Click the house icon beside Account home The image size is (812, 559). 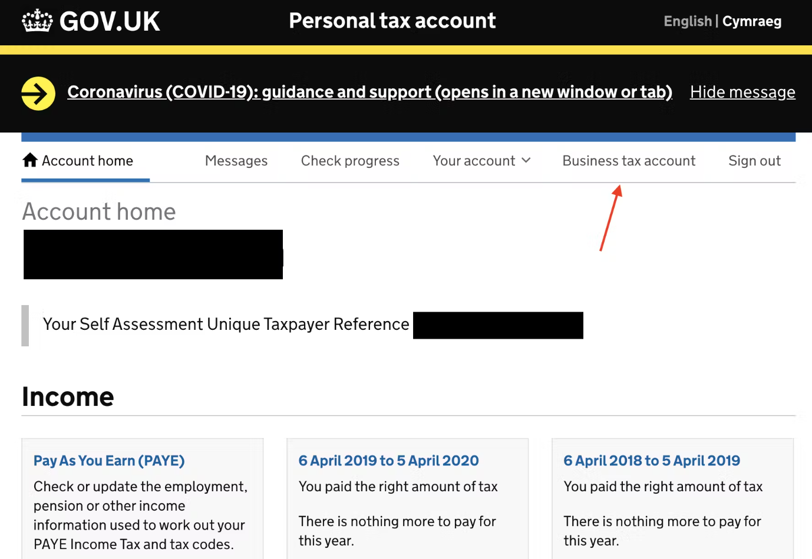30,160
